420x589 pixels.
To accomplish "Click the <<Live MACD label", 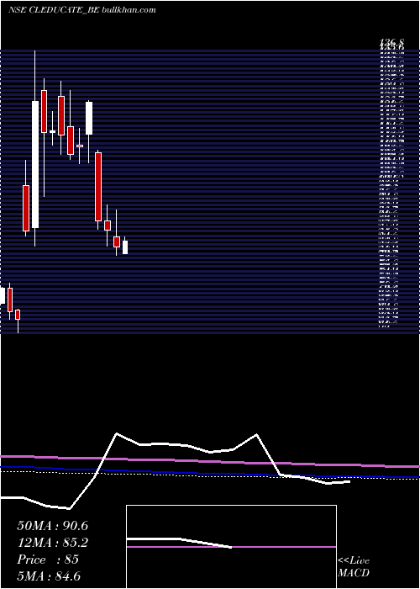I will click(x=354, y=566).
